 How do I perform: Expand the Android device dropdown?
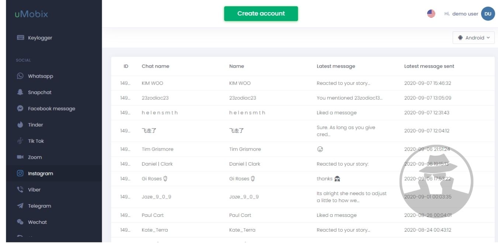[474, 38]
